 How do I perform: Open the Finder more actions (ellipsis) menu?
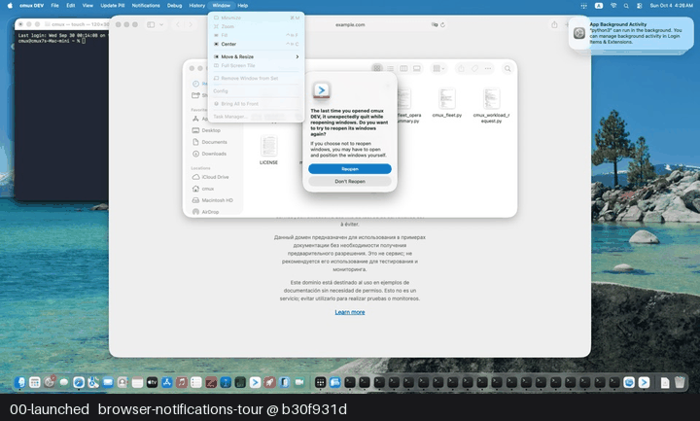coord(488,68)
